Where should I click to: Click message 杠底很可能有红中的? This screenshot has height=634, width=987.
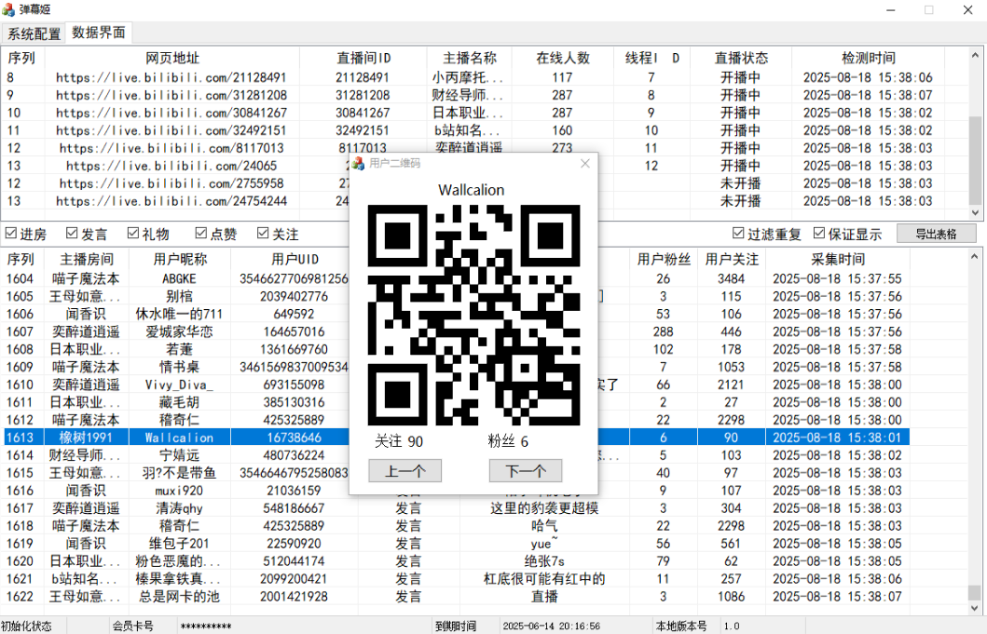click(x=544, y=578)
